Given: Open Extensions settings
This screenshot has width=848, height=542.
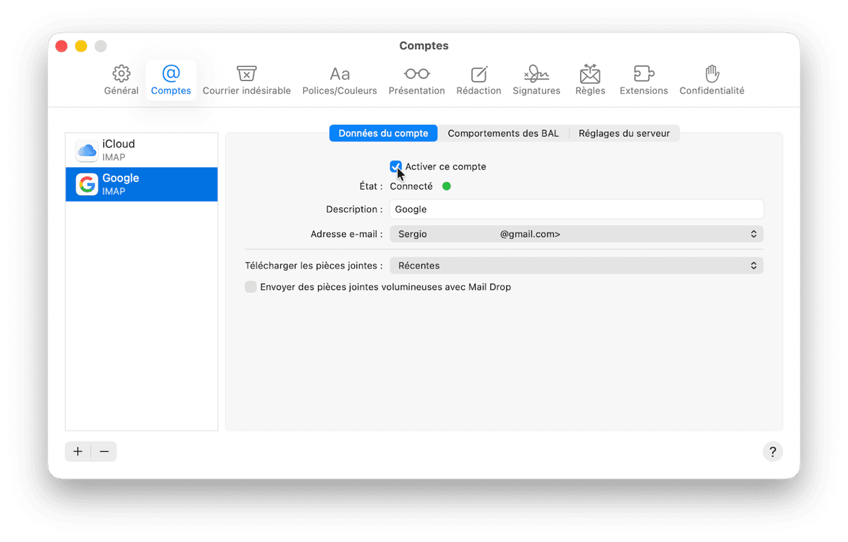Looking at the screenshot, I should [643, 79].
